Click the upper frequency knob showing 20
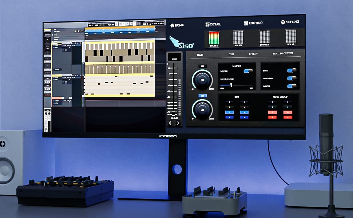 point(202,80)
